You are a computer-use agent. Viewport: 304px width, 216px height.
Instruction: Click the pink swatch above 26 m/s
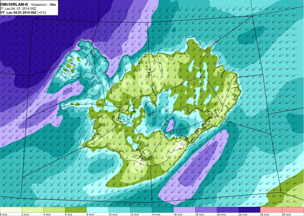click(293, 210)
